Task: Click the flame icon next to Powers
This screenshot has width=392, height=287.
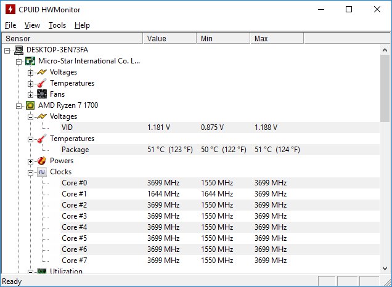Action: point(42,161)
